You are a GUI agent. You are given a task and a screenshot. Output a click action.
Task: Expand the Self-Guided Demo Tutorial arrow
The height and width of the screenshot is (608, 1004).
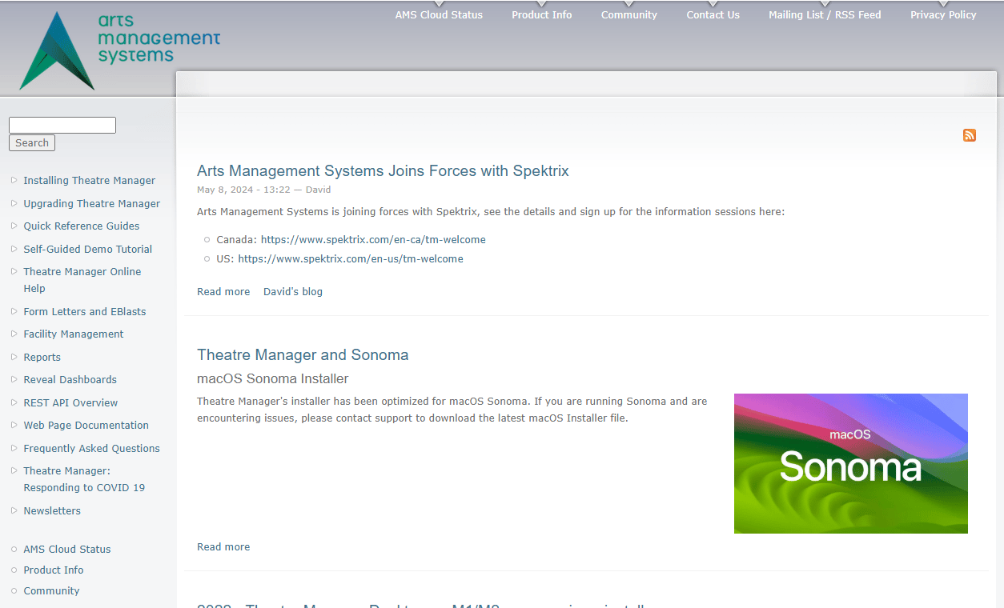pos(14,249)
